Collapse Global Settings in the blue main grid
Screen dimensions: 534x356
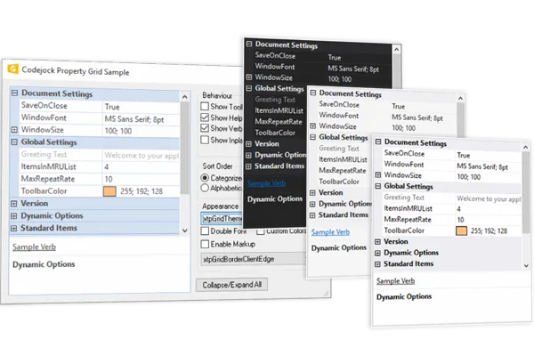14,142
